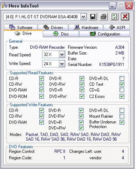Click the DVD-RAM Recorder type value
This screenshot has width=136, height=169.
click(x=47, y=47)
